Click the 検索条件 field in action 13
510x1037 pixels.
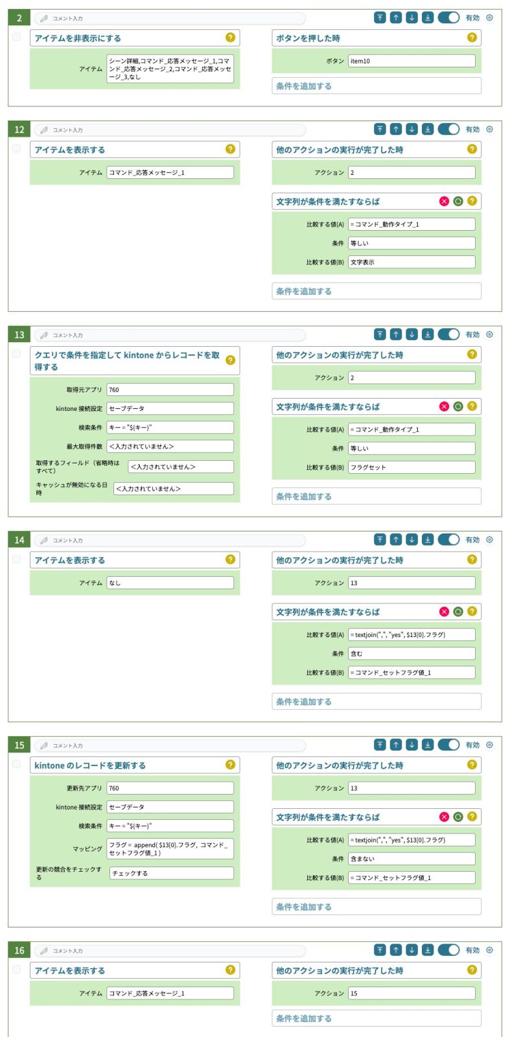[170, 427]
